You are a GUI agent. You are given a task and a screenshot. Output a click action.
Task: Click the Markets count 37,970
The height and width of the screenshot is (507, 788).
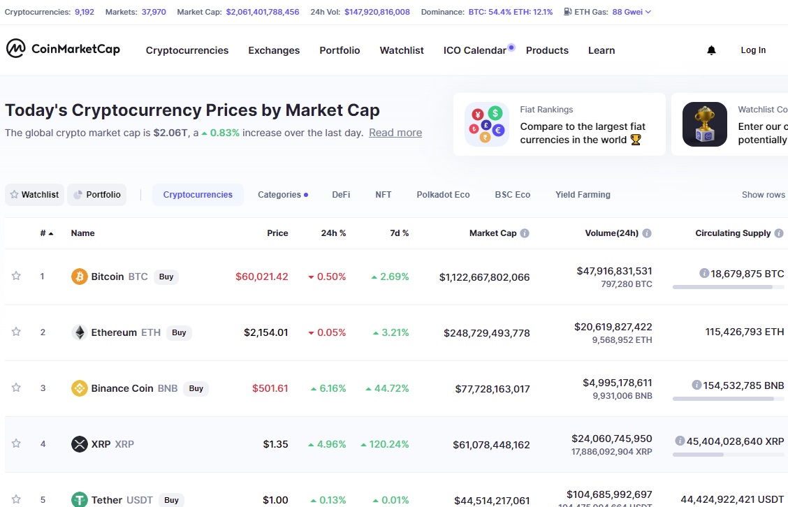154,12
